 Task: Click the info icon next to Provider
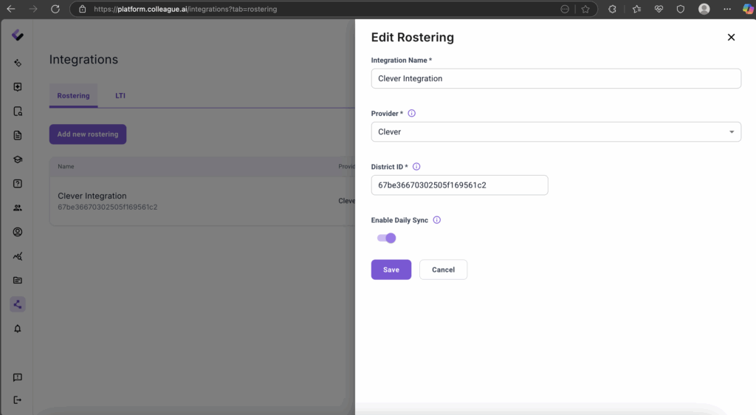click(x=412, y=114)
